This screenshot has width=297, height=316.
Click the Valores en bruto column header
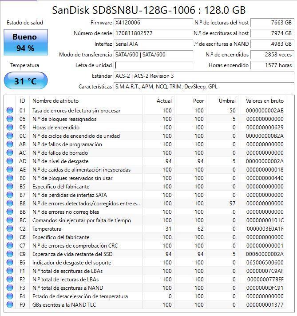point(262,101)
